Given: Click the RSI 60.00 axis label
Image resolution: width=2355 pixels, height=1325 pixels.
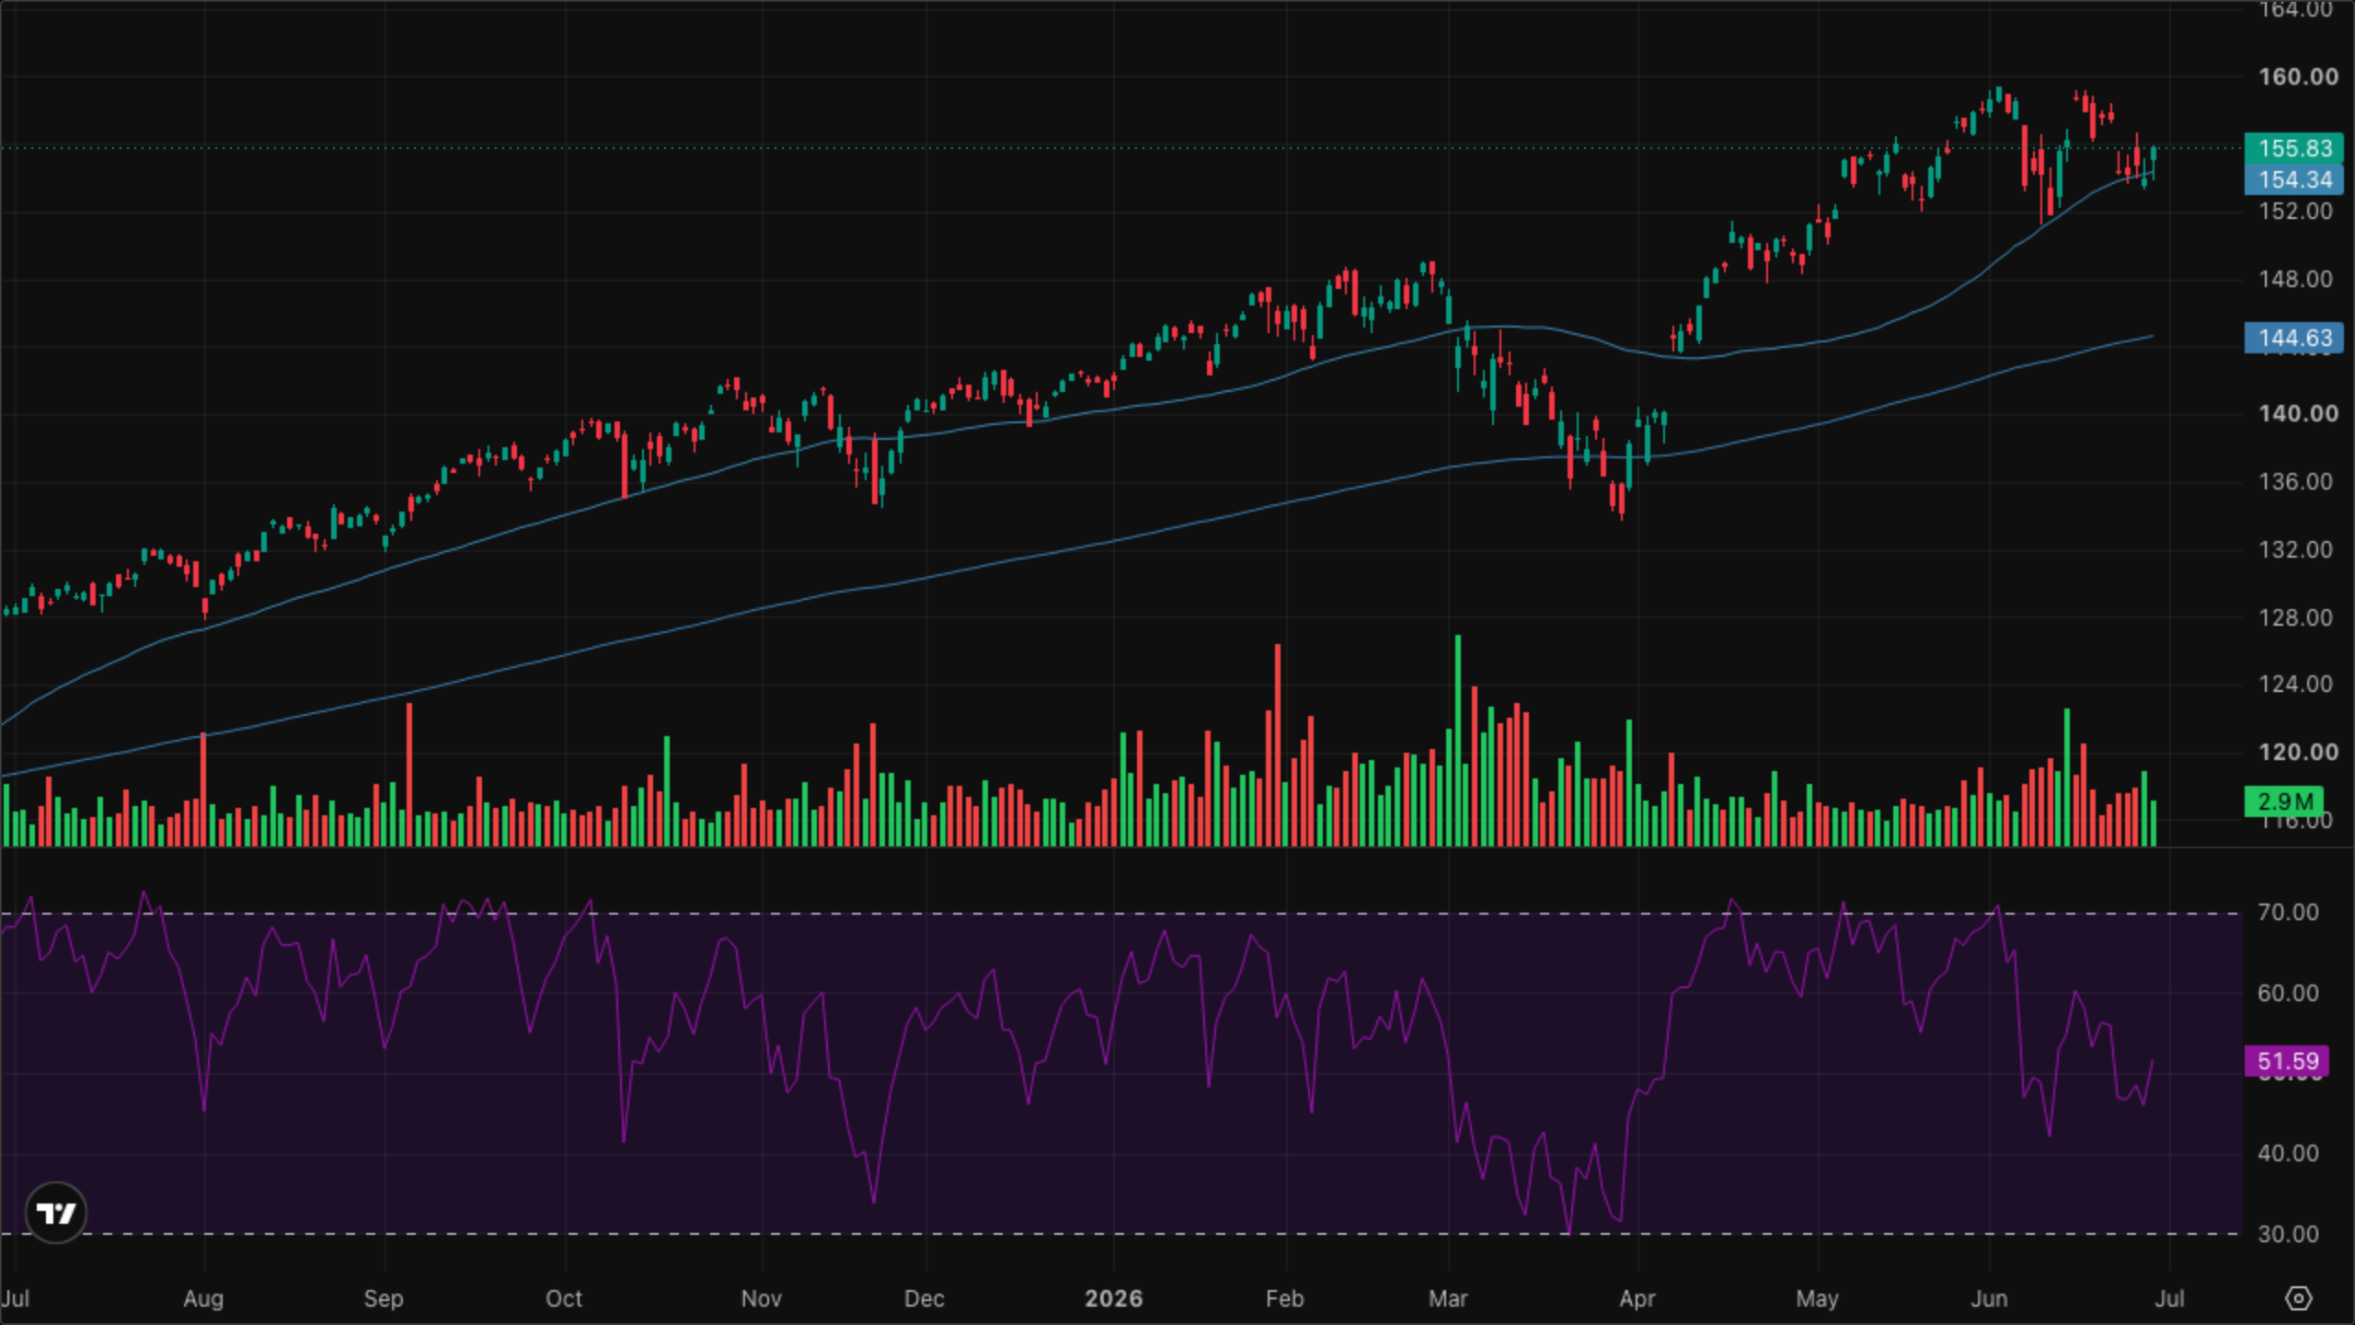Looking at the screenshot, I should click(x=2288, y=993).
